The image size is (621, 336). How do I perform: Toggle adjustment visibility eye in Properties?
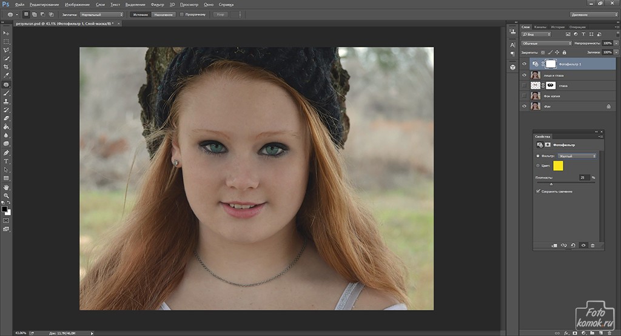[583, 245]
